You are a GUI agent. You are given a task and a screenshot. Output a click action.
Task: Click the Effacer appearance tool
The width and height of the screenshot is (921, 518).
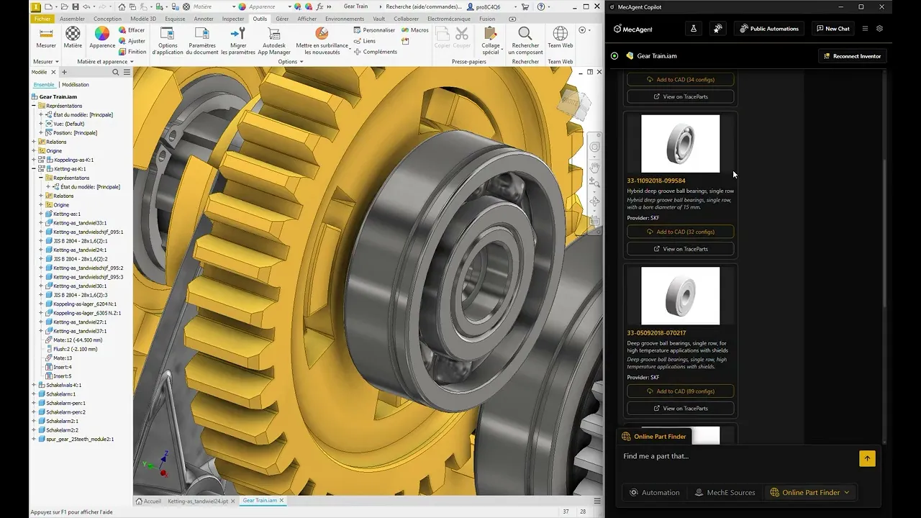[132, 30]
